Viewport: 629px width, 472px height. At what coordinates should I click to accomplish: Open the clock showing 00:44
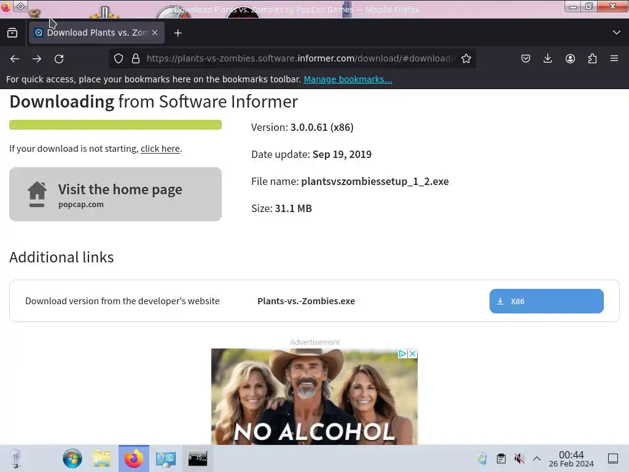571,458
